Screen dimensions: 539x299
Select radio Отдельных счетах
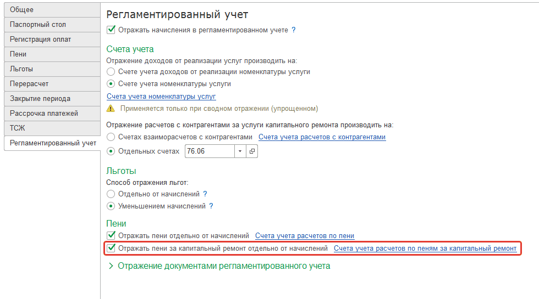[111, 151]
